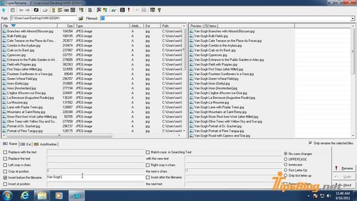Click the forward navigation arrow in toolbar
This screenshot has height=201, width=357.
coord(28,10)
